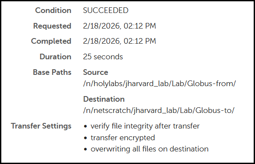
Task: Click the Destination heading
Action: pyautogui.click(x=104, y=99)
